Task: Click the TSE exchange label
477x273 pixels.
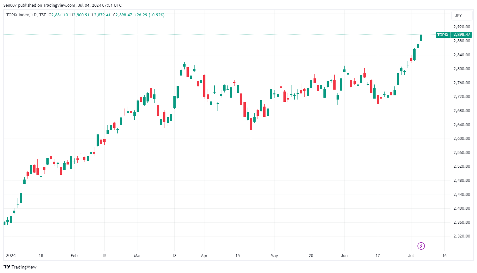Action: click(43, 15)
